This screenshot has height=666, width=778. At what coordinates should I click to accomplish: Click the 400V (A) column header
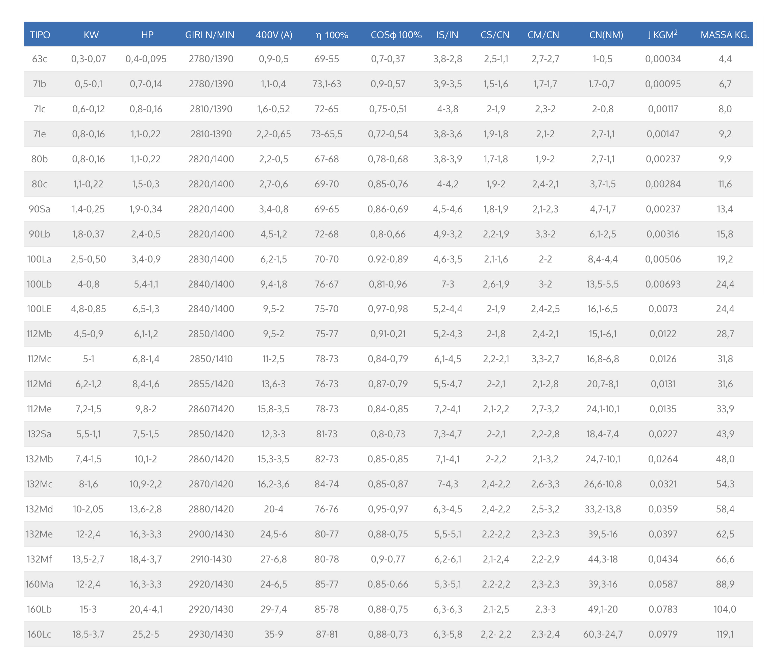(274, 35)
